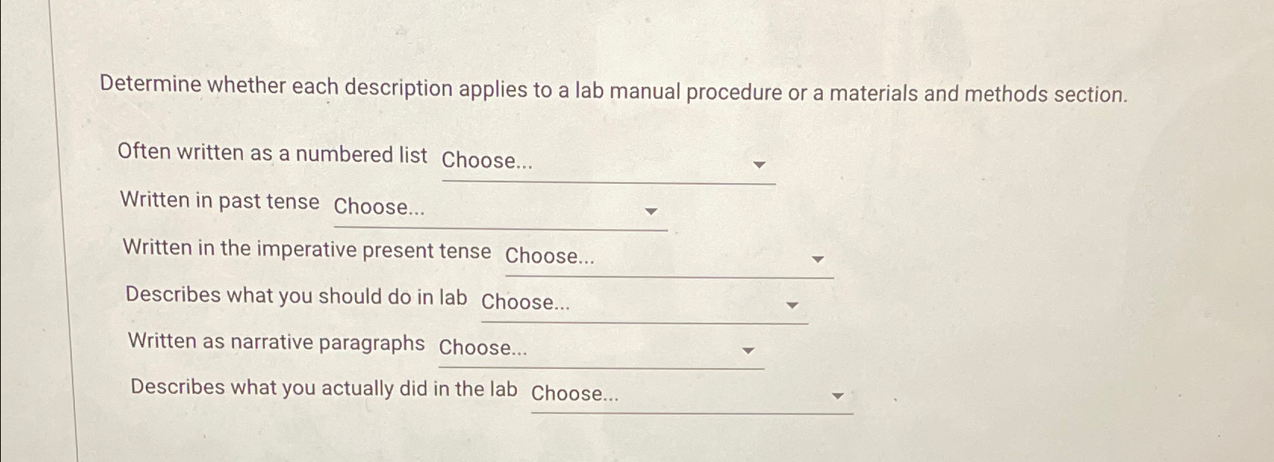Click the arrow beside the 'should do in lab' dropdown
This screenshot has width=1274, height=462.
point(793,305)
